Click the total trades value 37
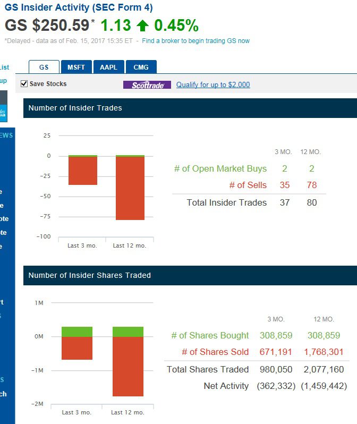The height and width of the screenshot is (424, 357). pyautogui.click(x=285, y=202)
